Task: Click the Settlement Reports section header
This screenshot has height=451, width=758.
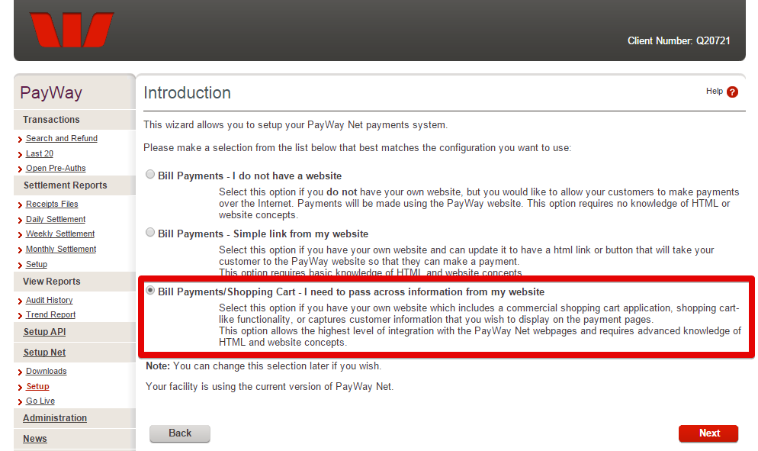Action: 66,185
